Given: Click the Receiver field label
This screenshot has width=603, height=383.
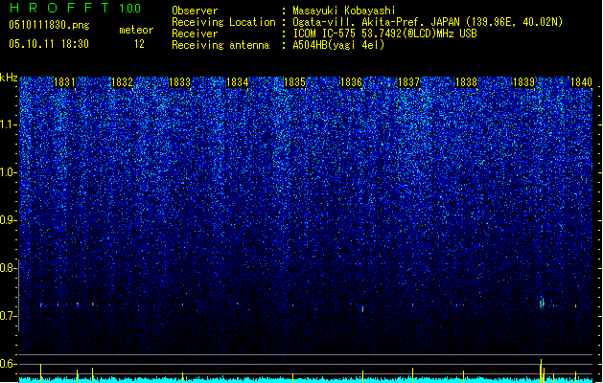Looking at the screenshot, I should point(195,34).
